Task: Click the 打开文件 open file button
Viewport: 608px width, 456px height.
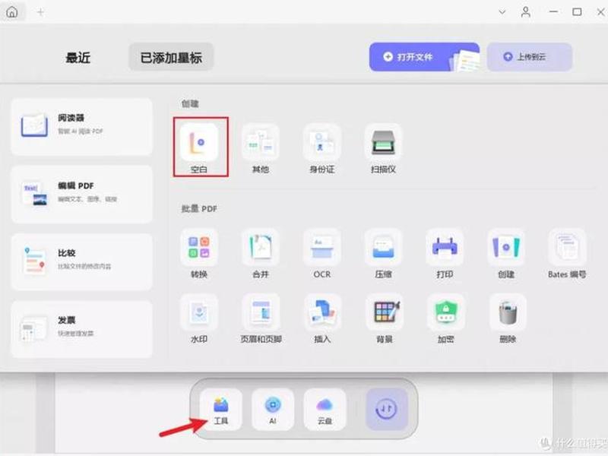Action: tap(424, 57)
